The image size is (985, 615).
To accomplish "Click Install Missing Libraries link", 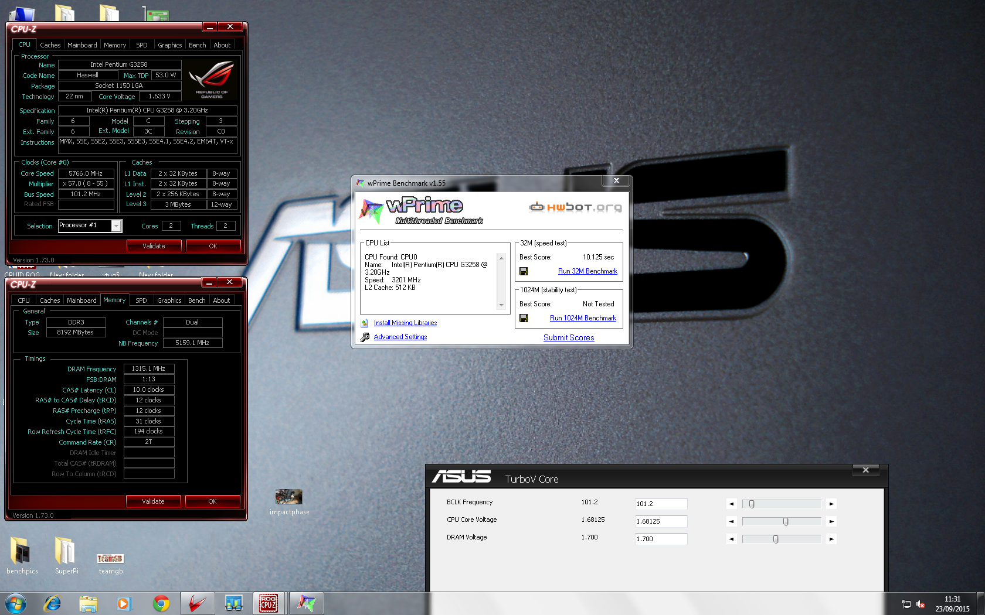I will coord(405,323).
